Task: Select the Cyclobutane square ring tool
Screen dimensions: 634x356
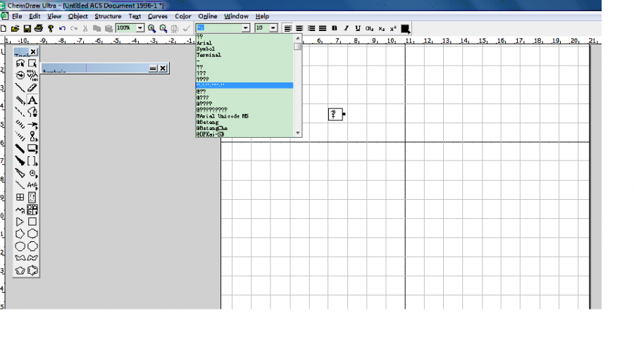Action: coord(32,222)
